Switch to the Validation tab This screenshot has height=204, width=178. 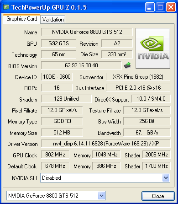[53, 20]
